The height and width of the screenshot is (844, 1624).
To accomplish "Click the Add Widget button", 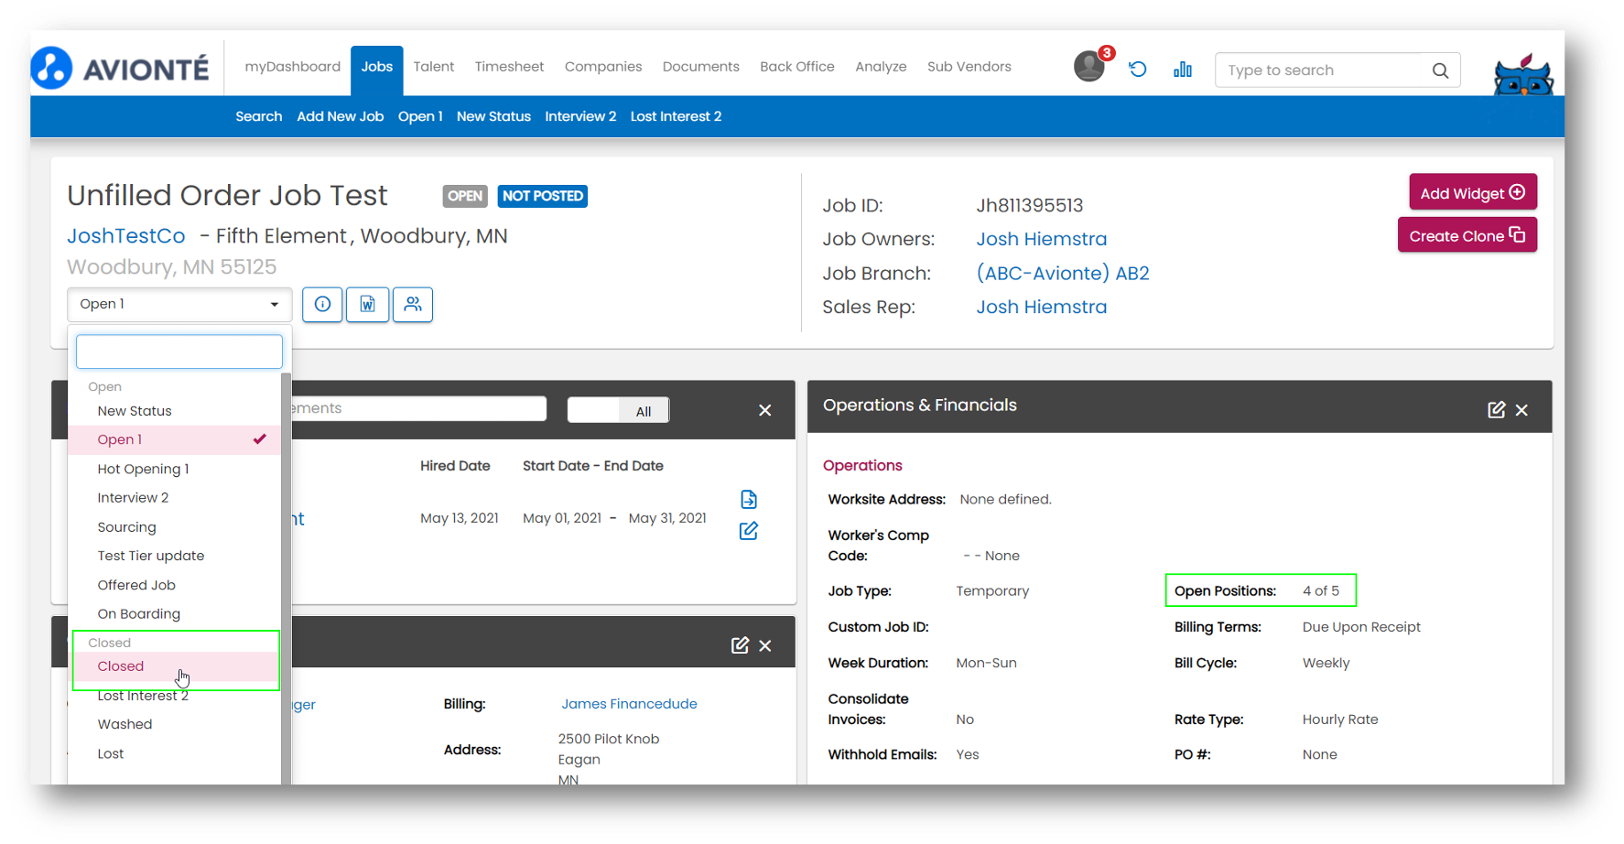I will (x=1473, y=192).
